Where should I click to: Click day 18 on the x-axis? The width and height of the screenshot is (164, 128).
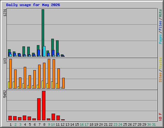coord(91,124)
